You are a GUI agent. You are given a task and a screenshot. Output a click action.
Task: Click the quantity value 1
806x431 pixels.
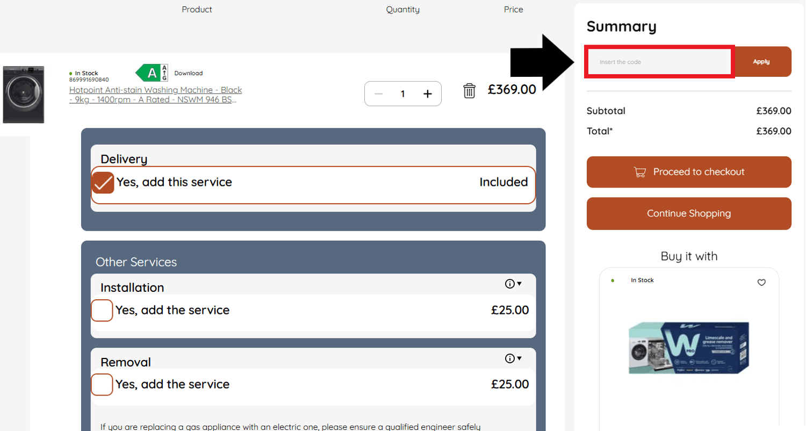402,94
